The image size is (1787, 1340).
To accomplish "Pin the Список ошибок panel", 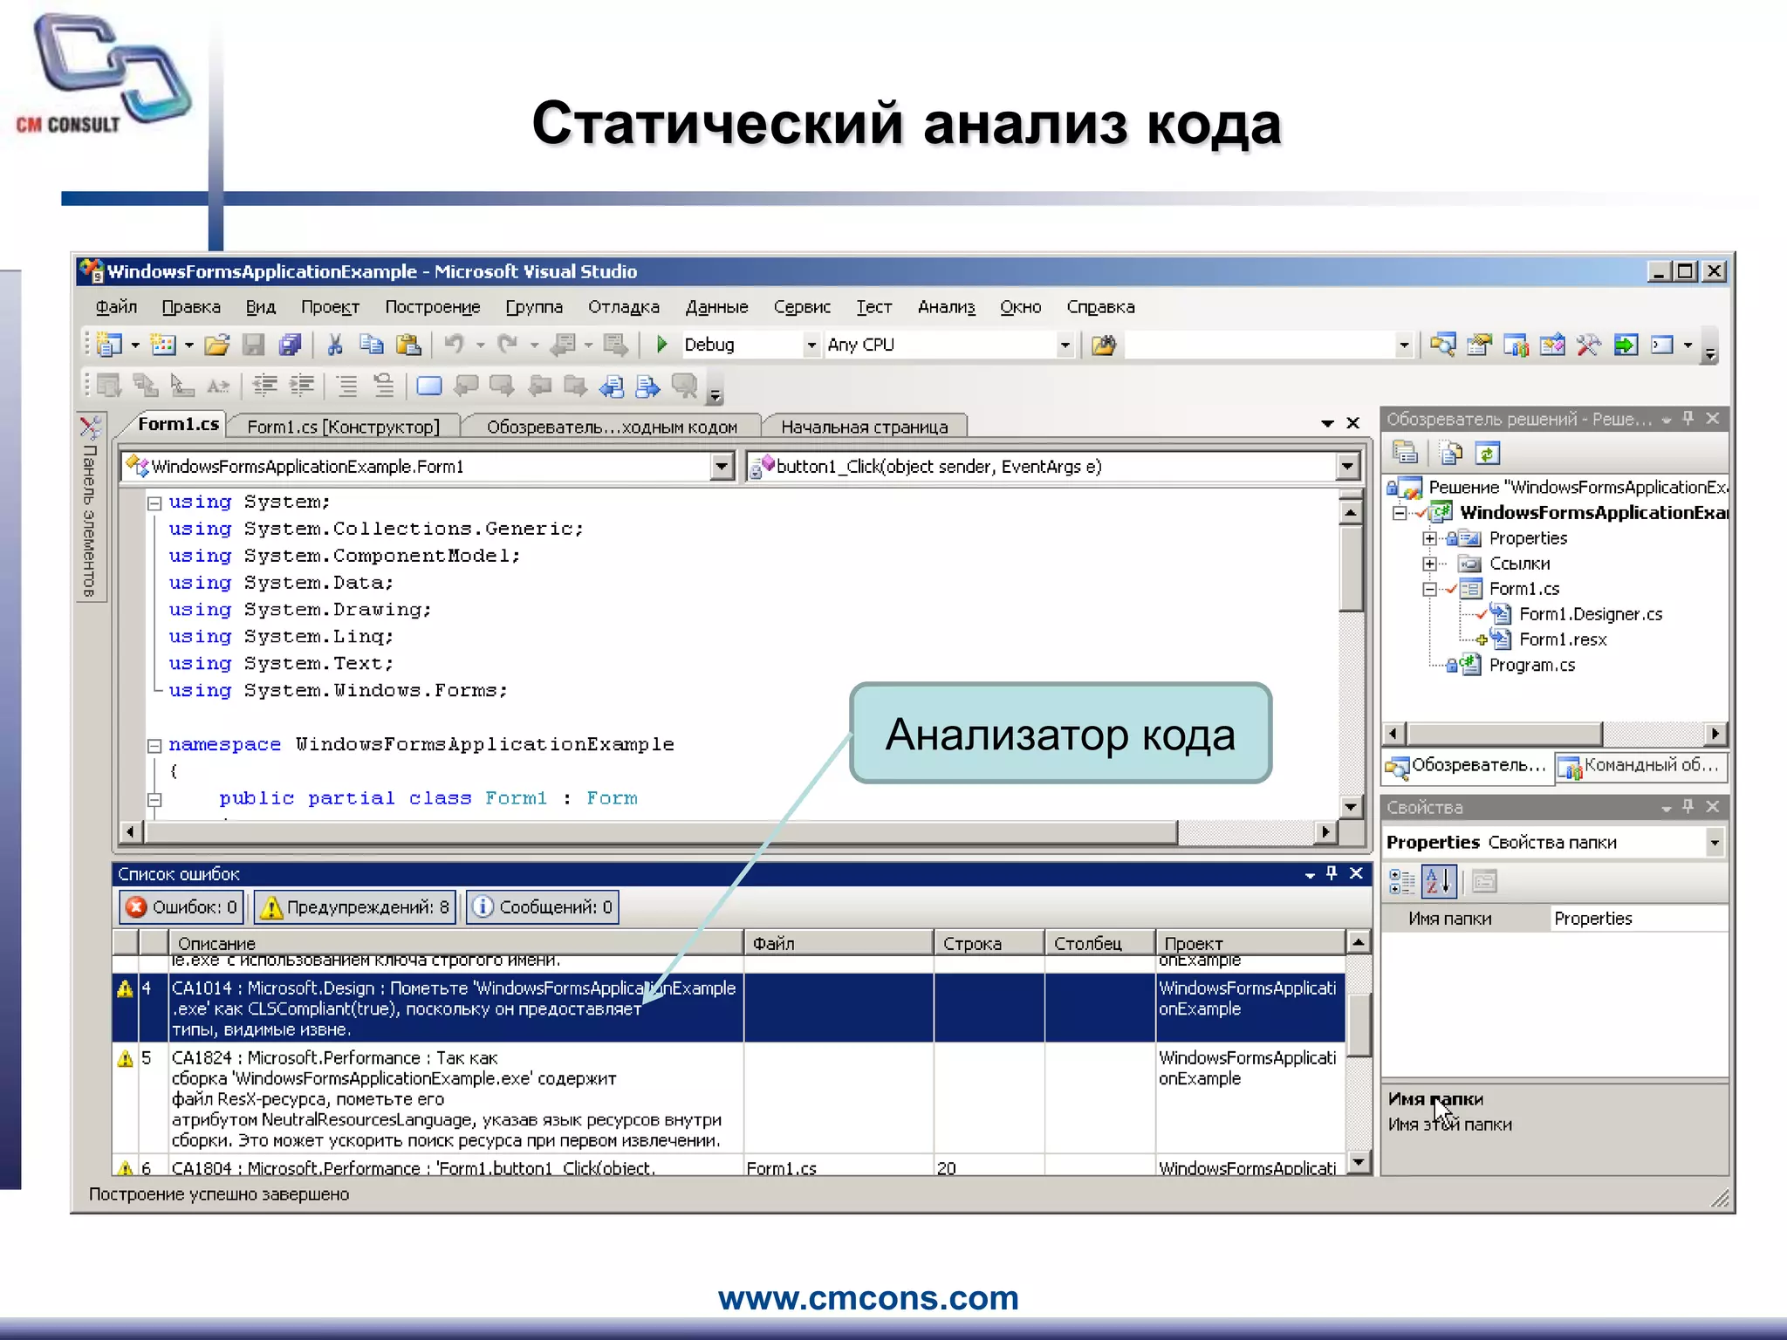I will [1332, 873].
